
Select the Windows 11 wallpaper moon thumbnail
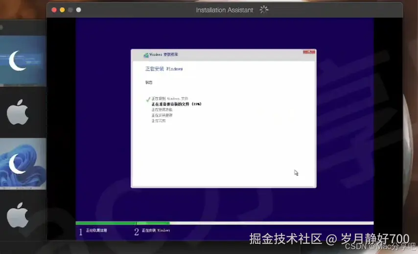[x=23, y=163]
